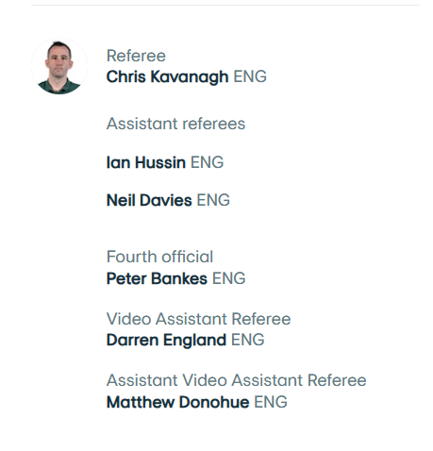The image size is (433, 451).
Task: Select assistant referee Neil Davies
Action: [149, 200]
